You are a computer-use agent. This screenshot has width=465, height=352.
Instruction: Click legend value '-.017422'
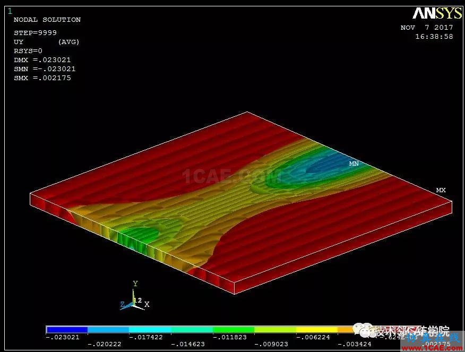(146, 337)
